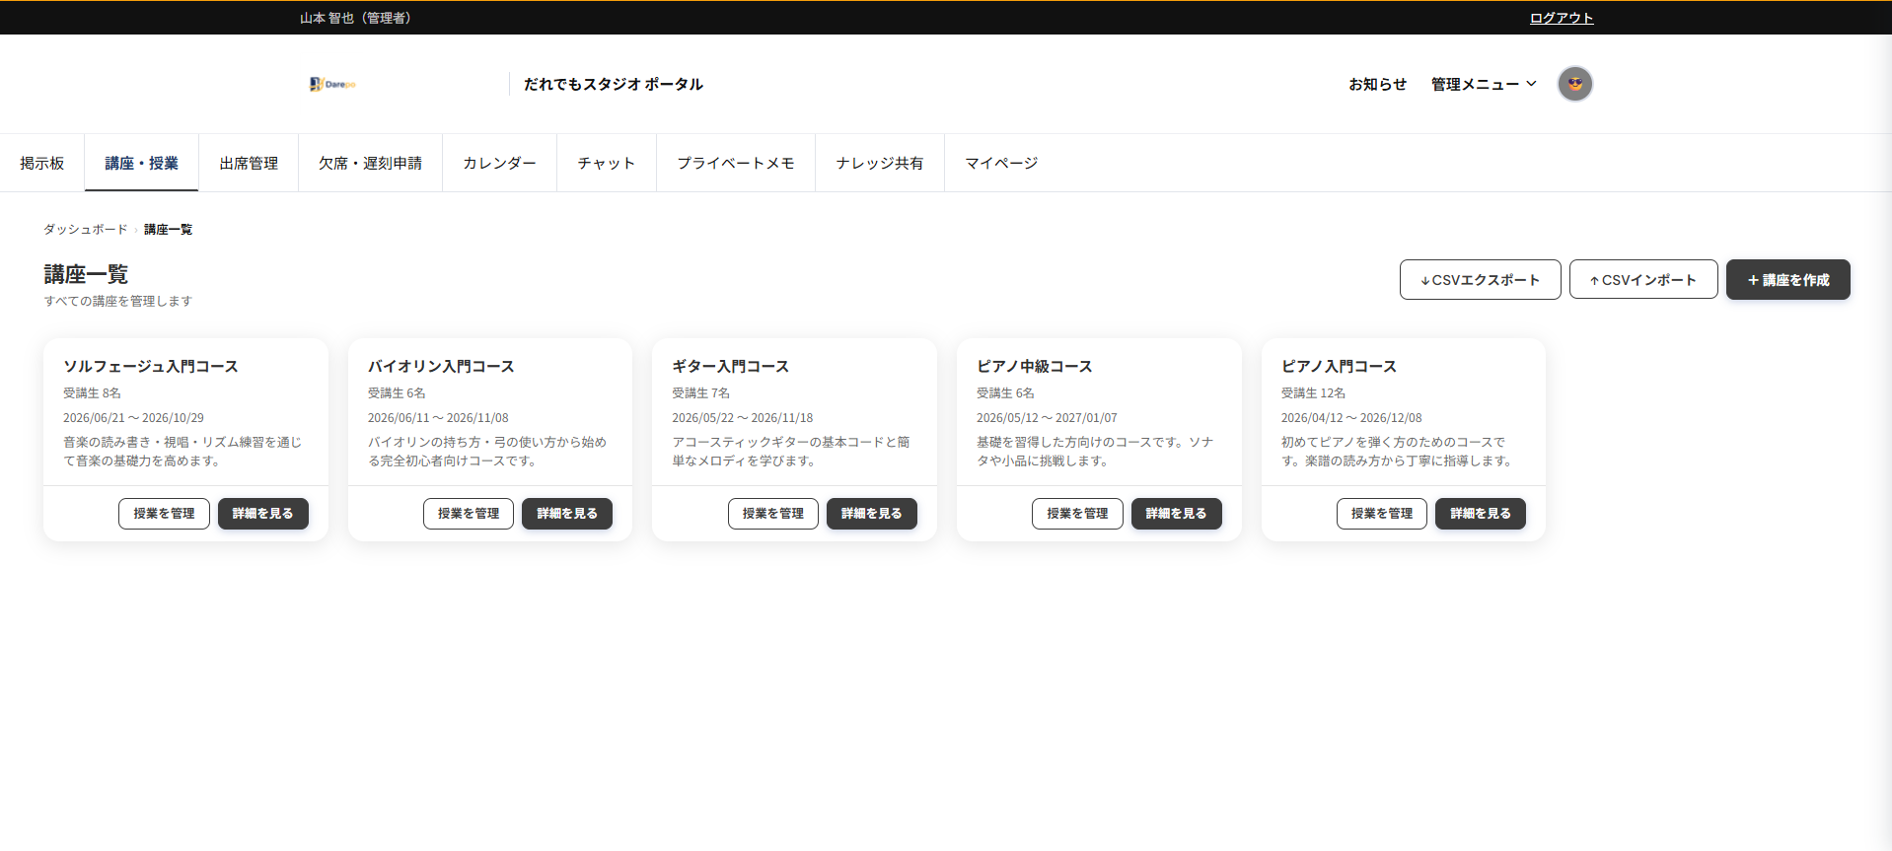Open the カレンダー tab
The height and width of the screenshot is (851, 1892).
[x=499, y=163]
